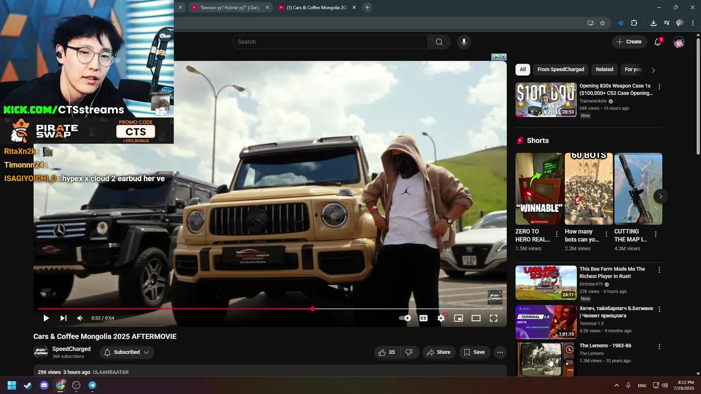Open the YouTube notifications bell
The height and width of the screenshot is (394, 701).
658,42
